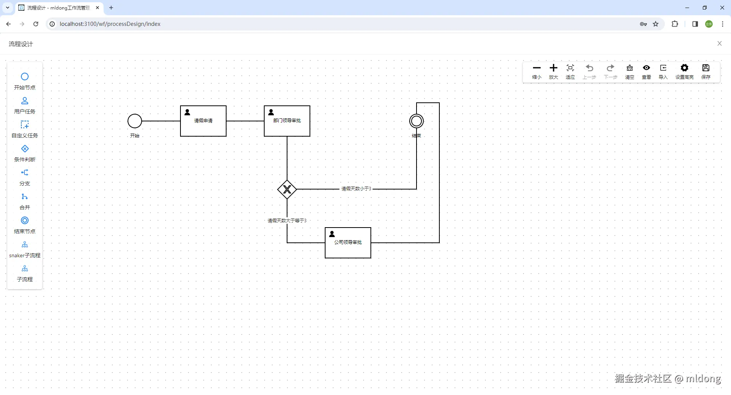Choose the 自定义任务 custom task icon
The width and height of the screenshot is (731, 395).
pyautogui.click(x=25, y=124)
